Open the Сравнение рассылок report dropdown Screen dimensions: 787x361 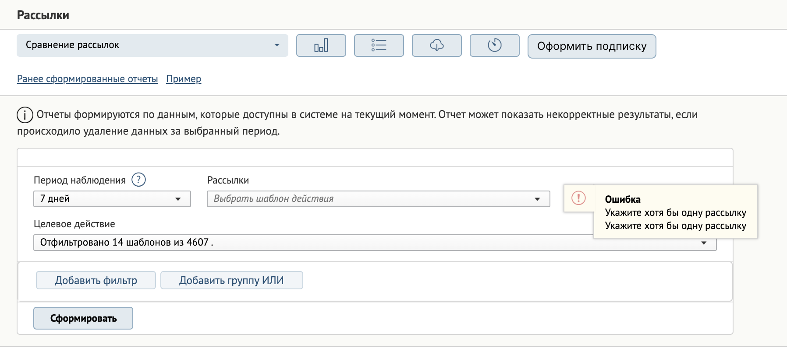[152, 45]
